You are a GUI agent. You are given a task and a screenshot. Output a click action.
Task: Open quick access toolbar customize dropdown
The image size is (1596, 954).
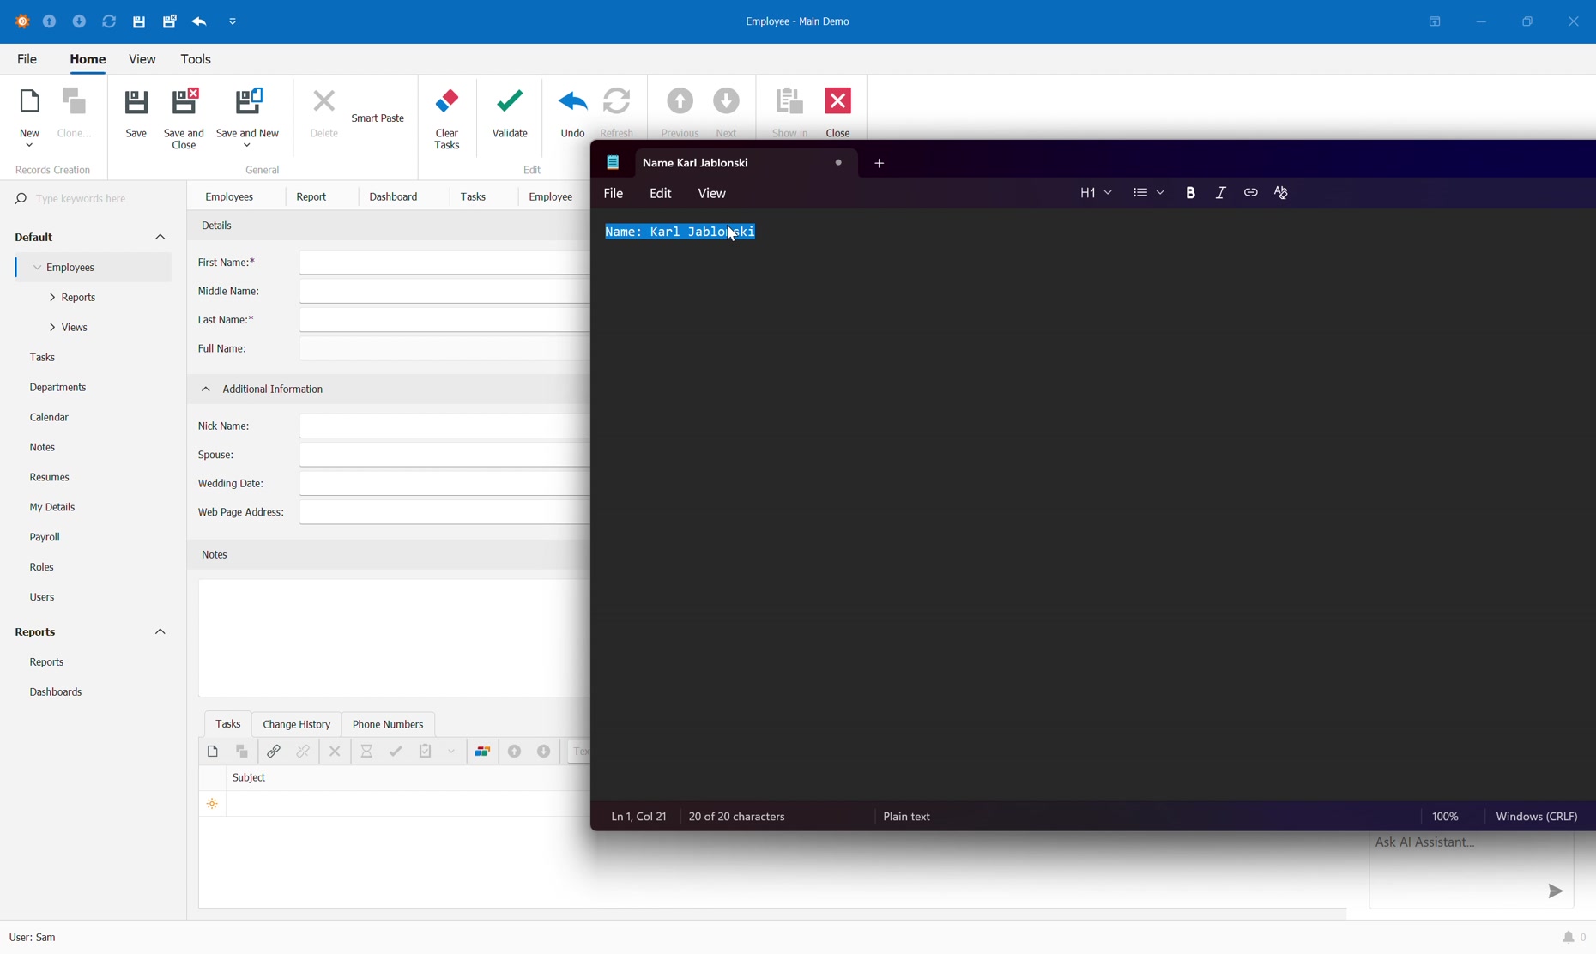click(233, 21)
